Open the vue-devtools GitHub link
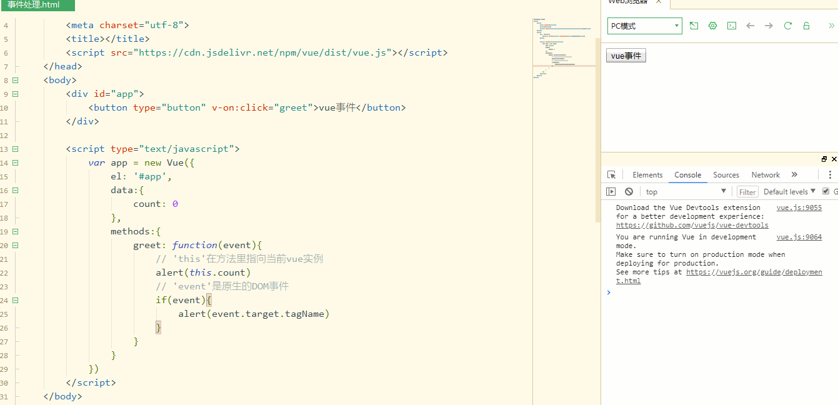This screenshot has height=405, width=838. (692, 225)
